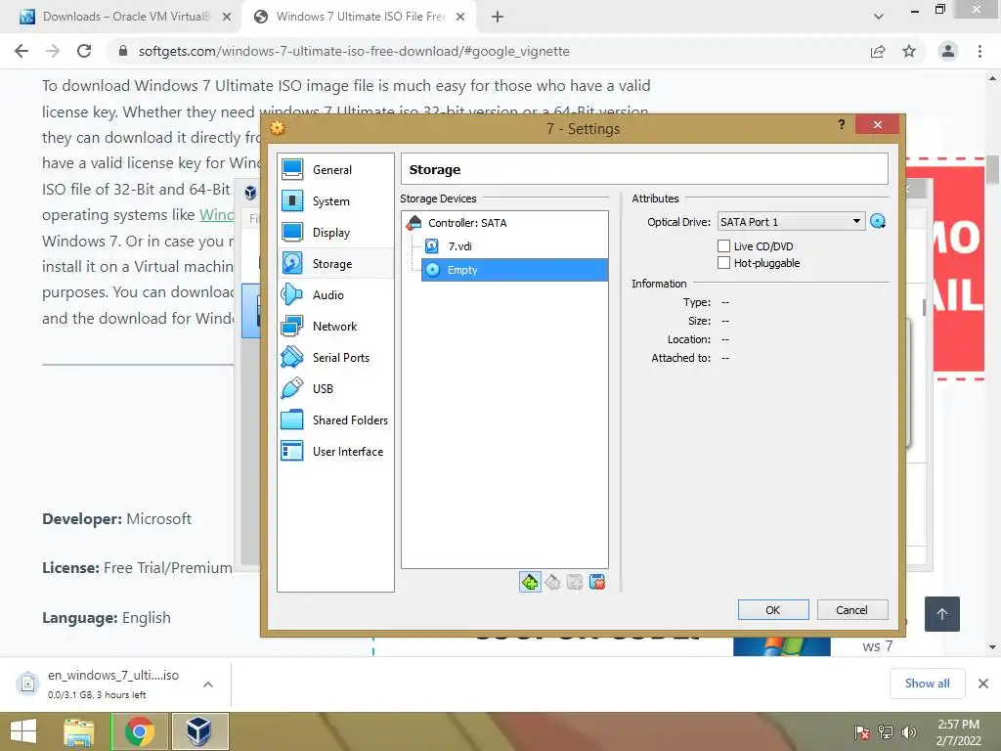Open the General settings category
The height and width of the screenshot is (751, 1001).
(335, 170)
